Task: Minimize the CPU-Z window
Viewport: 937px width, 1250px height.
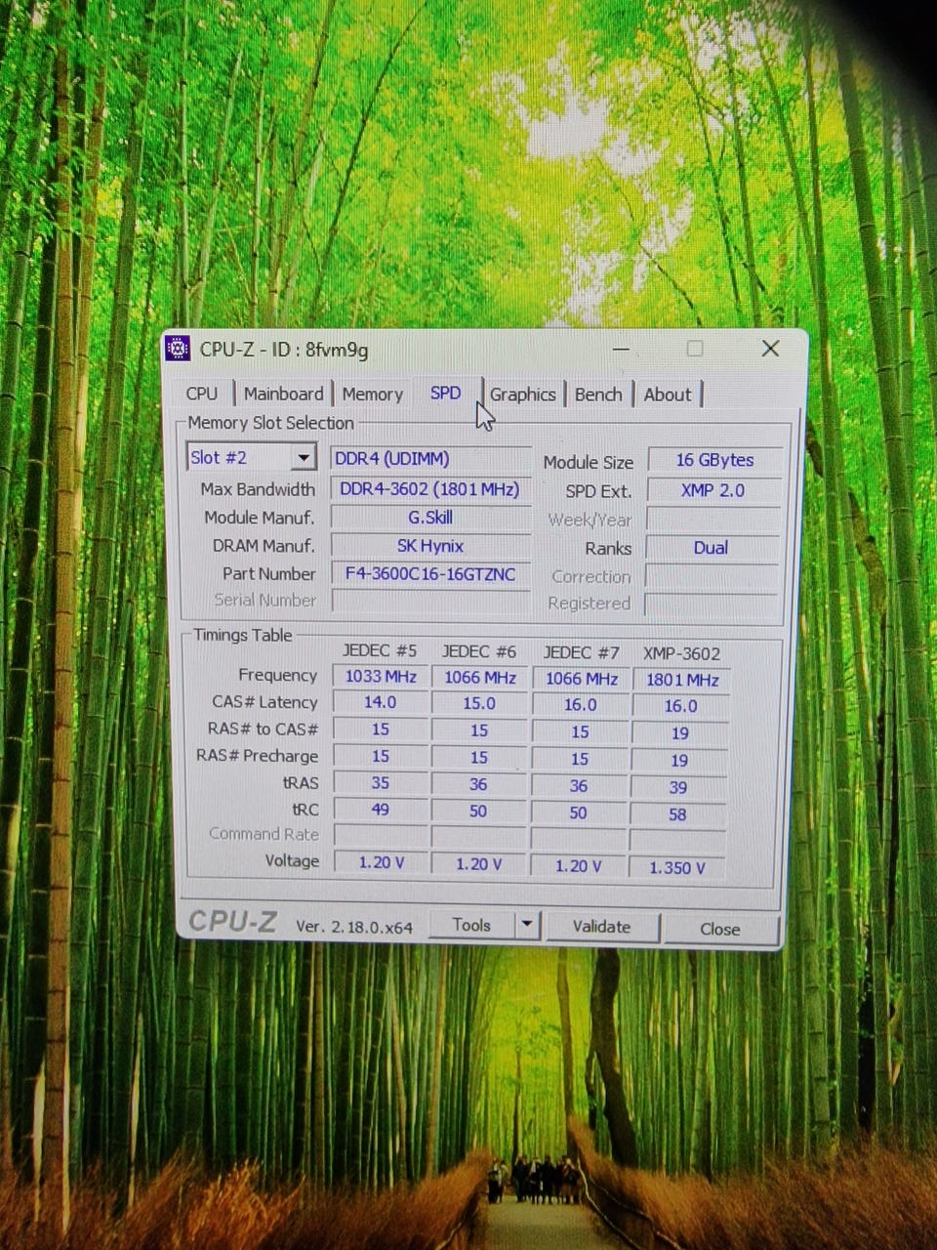Action: click(621, 349)
